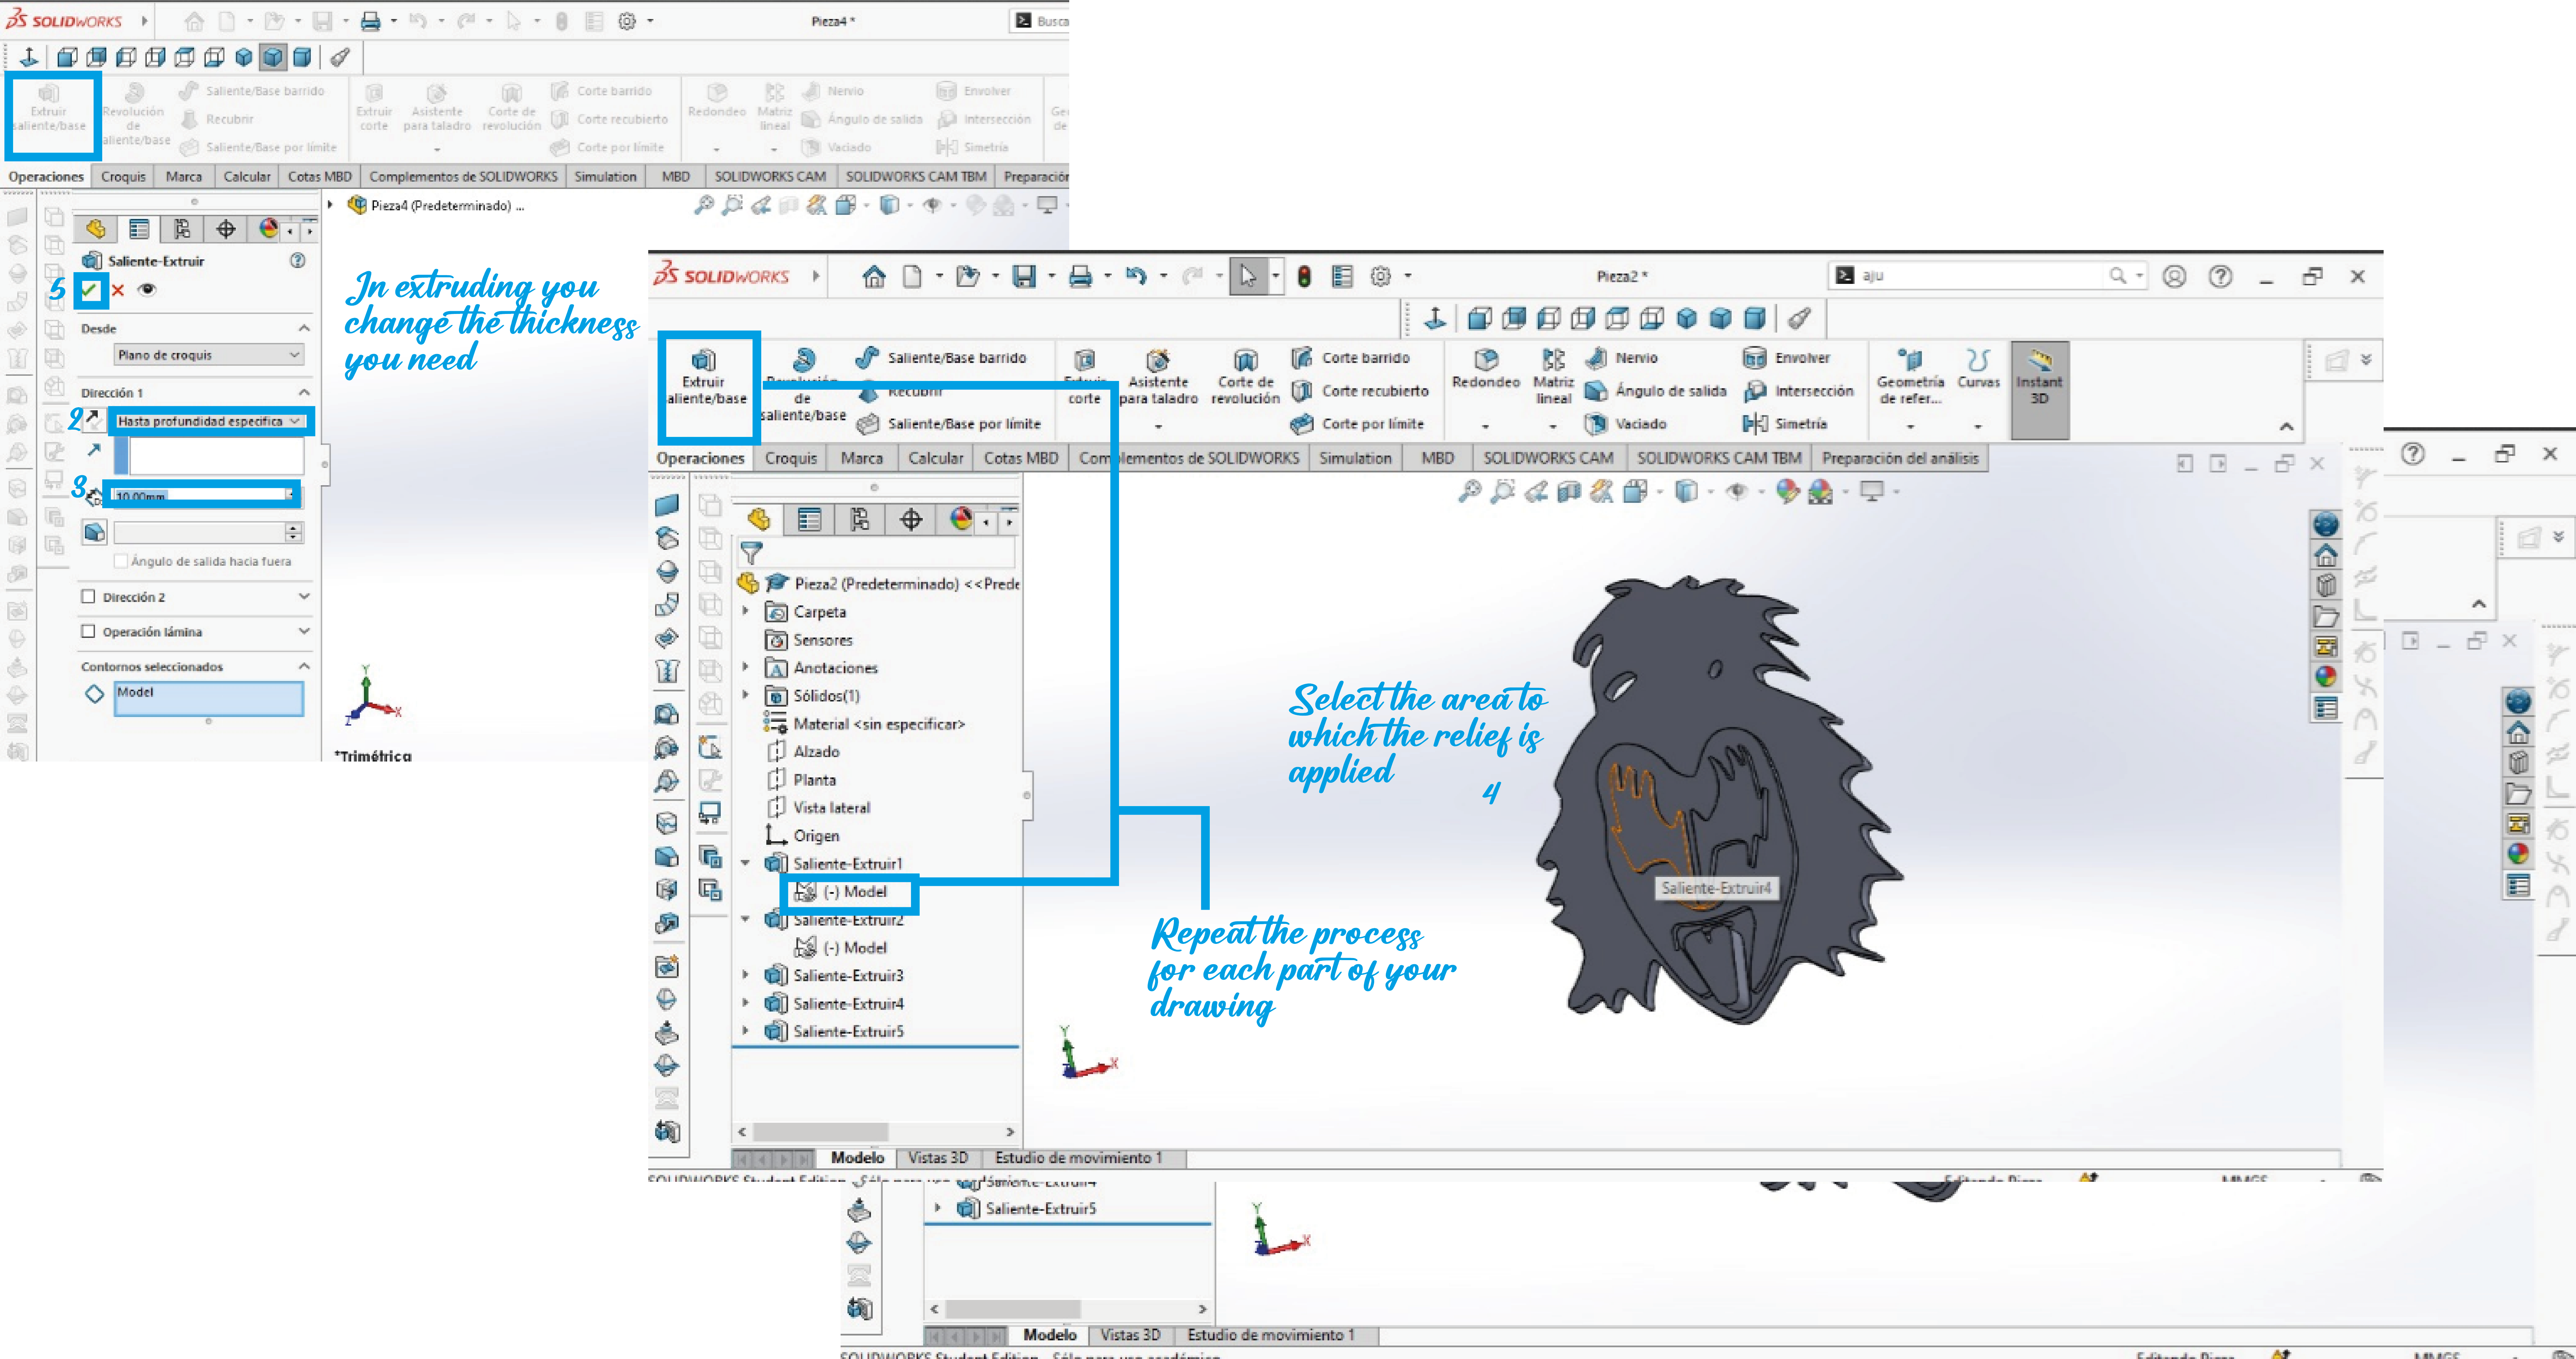Screen dimensions: 2576x1359
Task: Click Matriz lineal in Pieza2 ribbon
Action: coord(1553,378)
